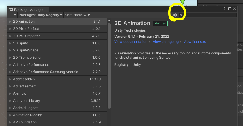Open the View changelog link
243x126 pixels.
click(x=166, y=42)
